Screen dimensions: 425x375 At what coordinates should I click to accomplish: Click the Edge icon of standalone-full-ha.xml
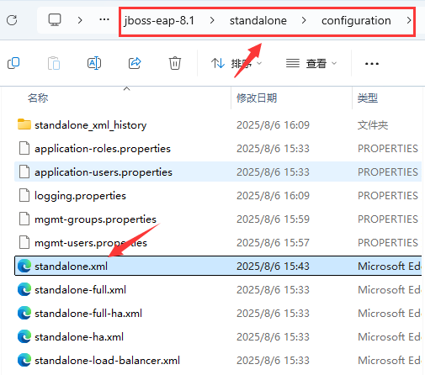[x=24, y=313]
